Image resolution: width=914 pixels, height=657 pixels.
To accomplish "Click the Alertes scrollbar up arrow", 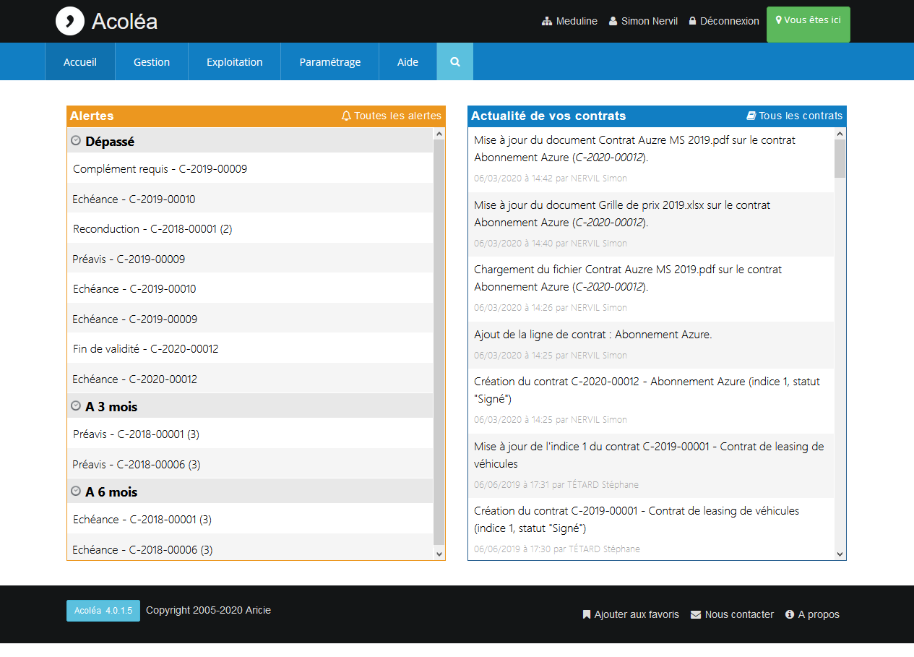I will [439, 134].
